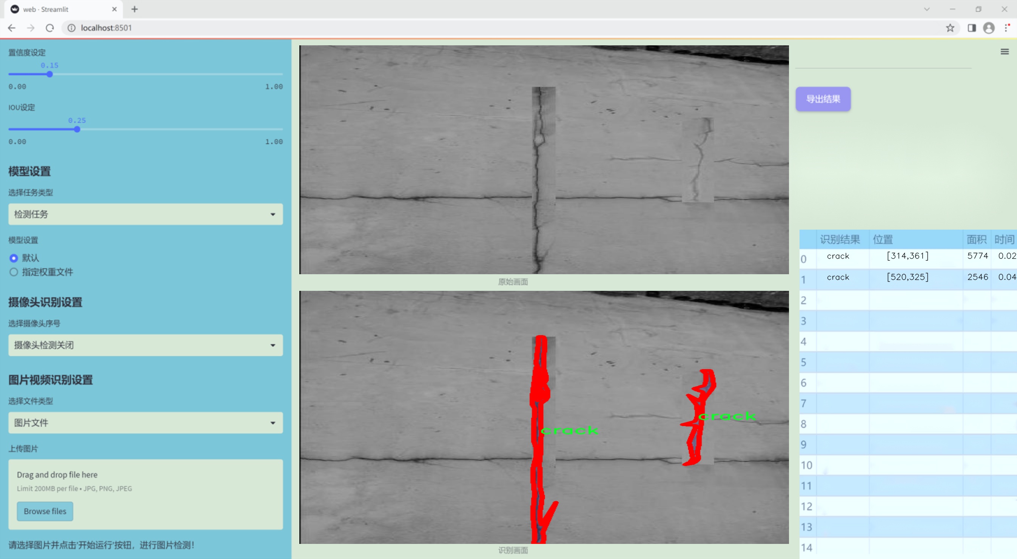Restore the browser window size
Screen dimensions: 1017x559
click(x=978, y=9)
